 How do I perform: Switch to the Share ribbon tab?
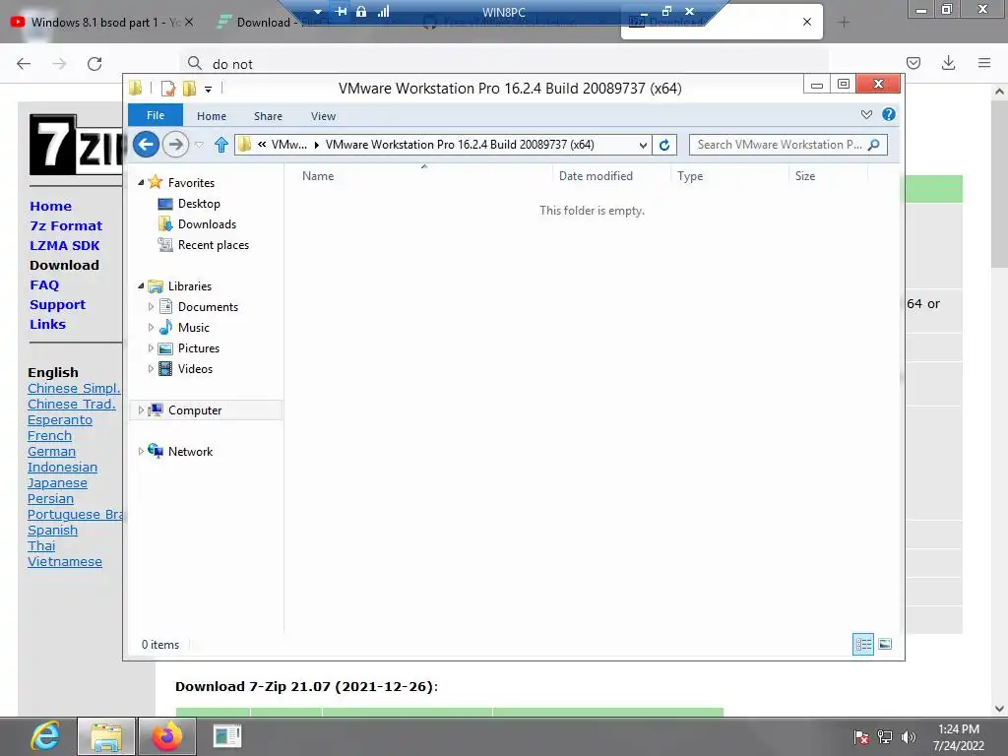coord(268,116)
